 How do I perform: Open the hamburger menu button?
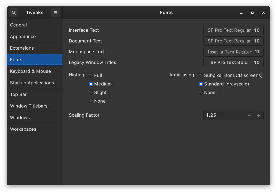tap(56, 13)
